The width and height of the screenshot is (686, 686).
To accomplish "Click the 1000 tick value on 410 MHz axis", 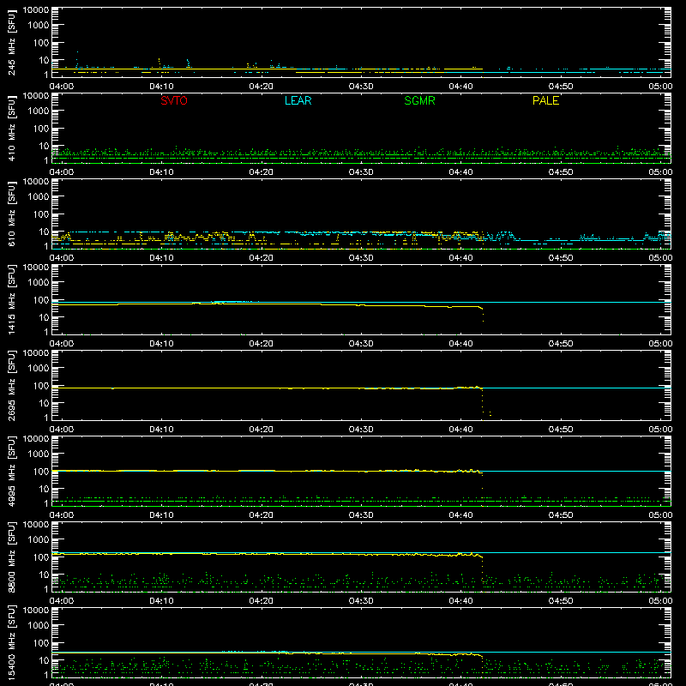I will pyautogui.click(x=39, y=111).
